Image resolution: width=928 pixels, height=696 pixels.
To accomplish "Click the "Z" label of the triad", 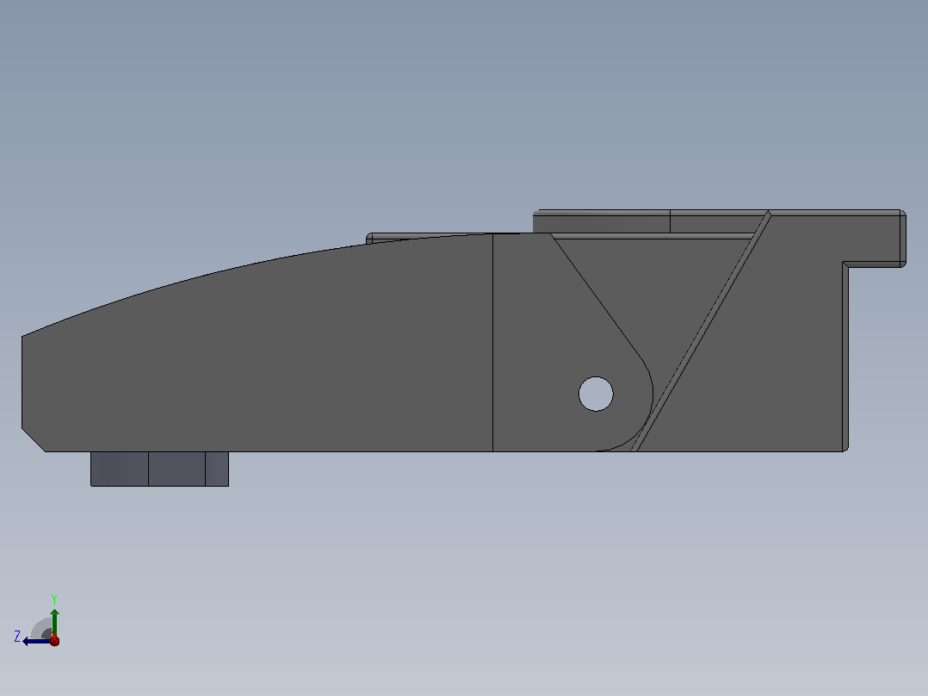I will 17,637.
